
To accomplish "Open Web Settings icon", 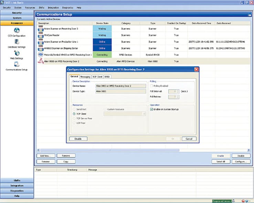I will tap(17, 53).
